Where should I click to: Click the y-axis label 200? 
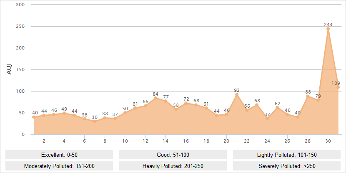(20, 48)
